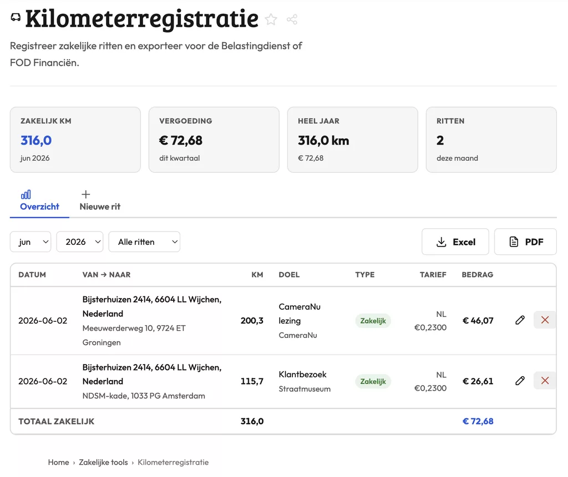Click the share icon next to title
This screenshot has width=568, height=477.
point(292,19)
